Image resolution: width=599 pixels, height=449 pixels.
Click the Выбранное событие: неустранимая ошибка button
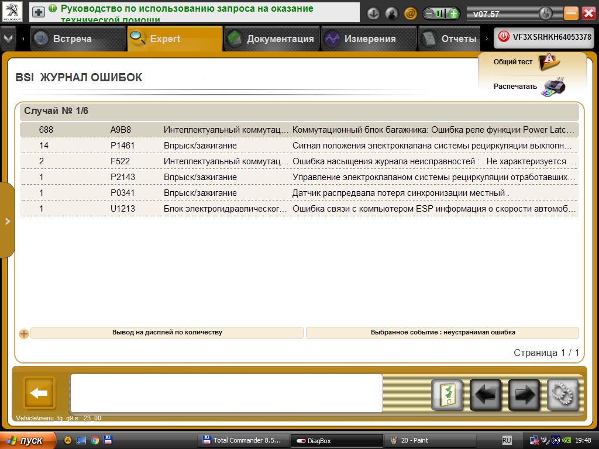tap(442, 333)
